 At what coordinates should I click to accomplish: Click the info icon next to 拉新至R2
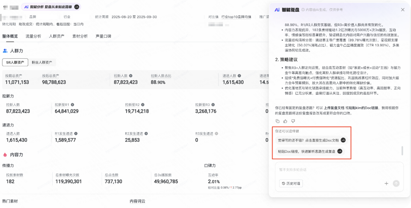click(x=142, y=105)
